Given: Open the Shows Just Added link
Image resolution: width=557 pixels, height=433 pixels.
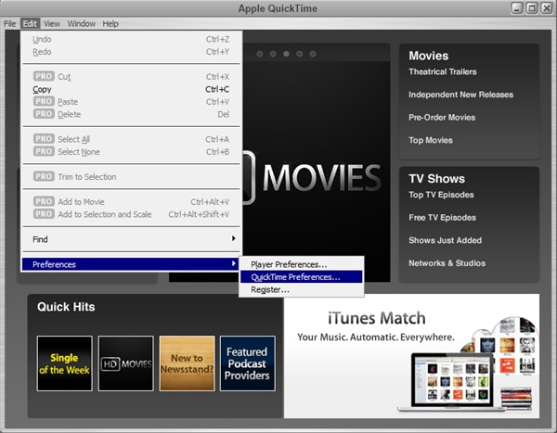Looking at the screenshot, I should click(x=445, y=240).
